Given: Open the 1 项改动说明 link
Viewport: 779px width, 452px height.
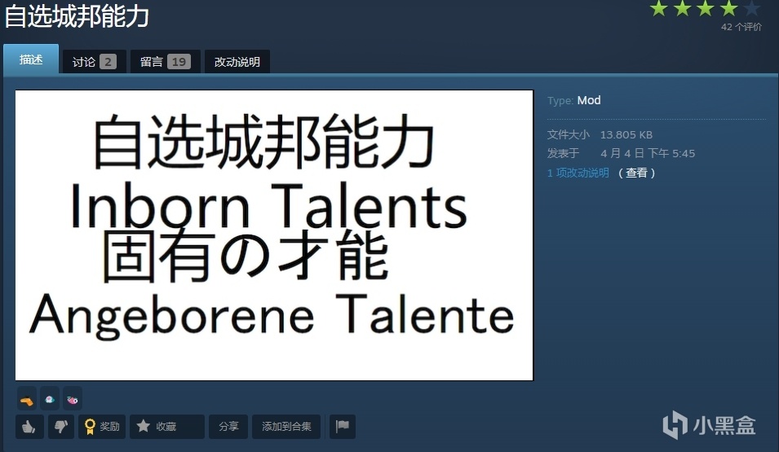Looking at the screenshot, I should click(578, 173).
